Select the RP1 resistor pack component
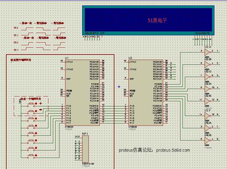The height and width of the screenshot is (169, 227). 85,149
